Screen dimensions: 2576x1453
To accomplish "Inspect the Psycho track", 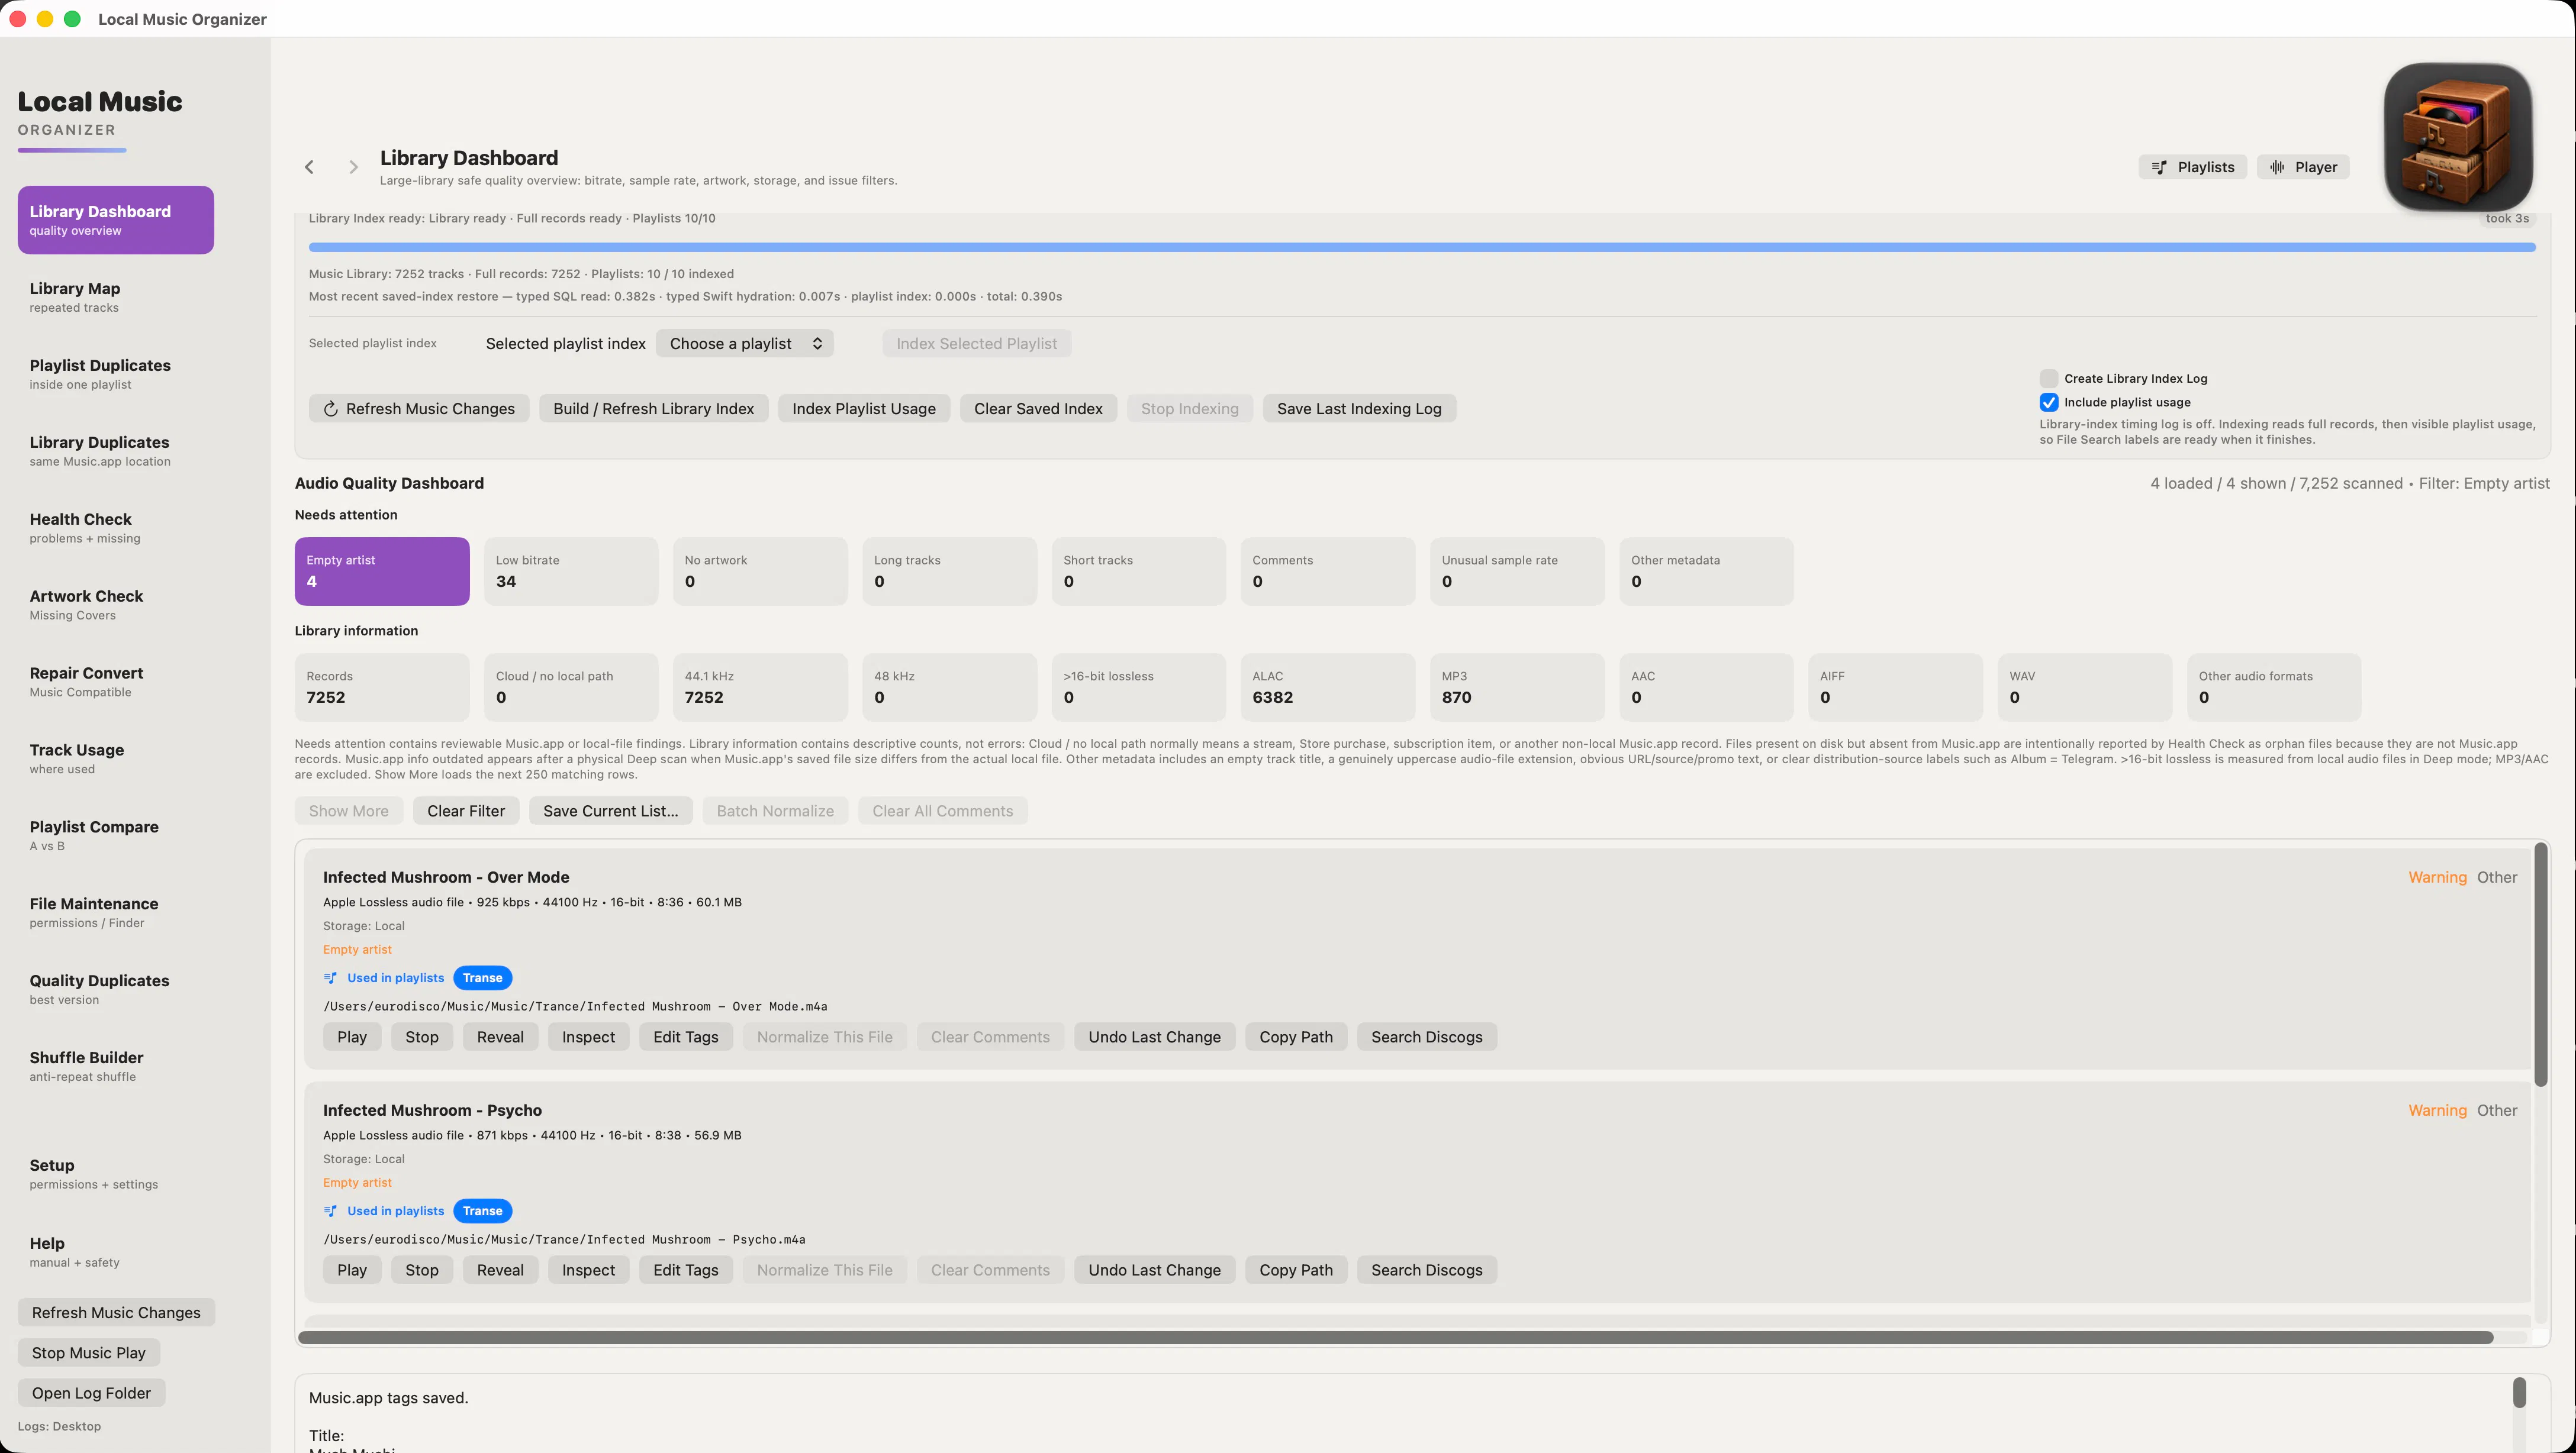I will click(588, 1270).
